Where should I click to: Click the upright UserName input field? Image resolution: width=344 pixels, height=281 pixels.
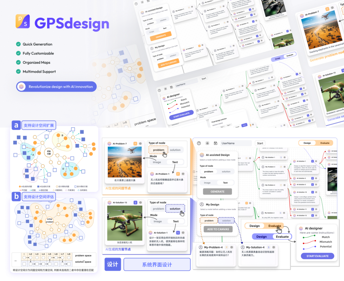pos(236,143)
